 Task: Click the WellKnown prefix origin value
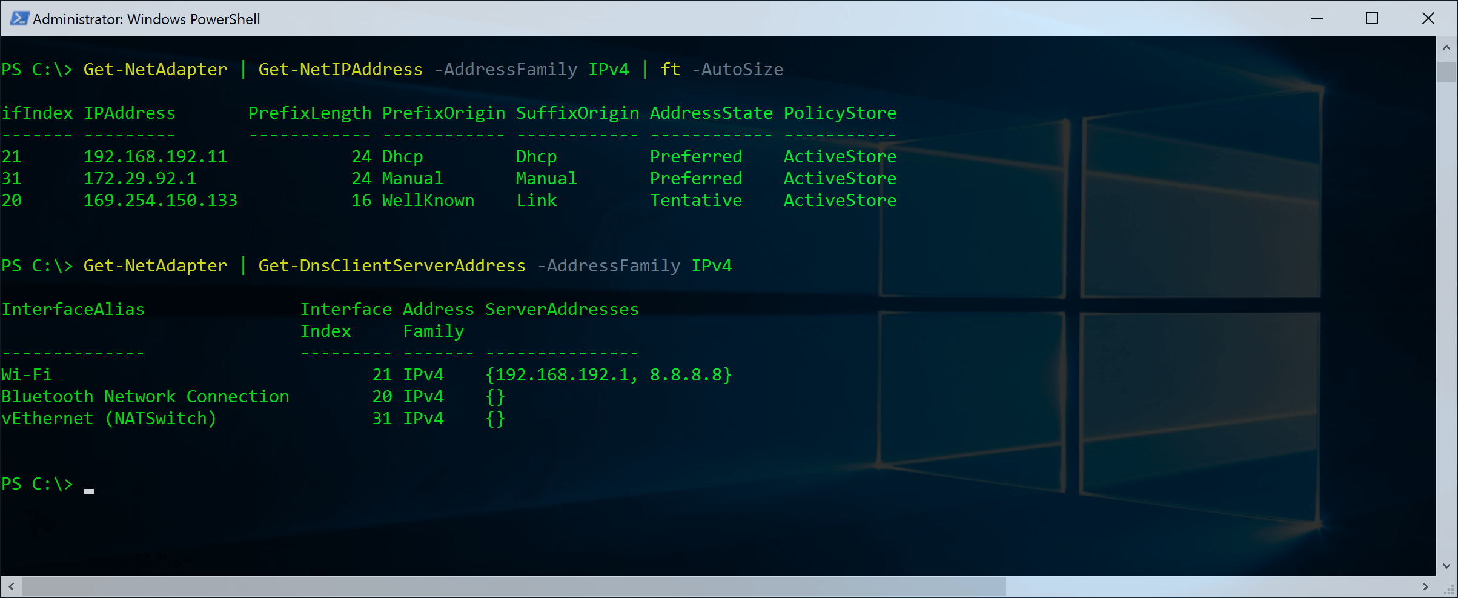click(428, 201)
